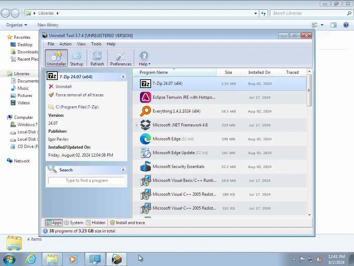Image resolution: width=354 pixels, height=266 pixels.
Task: Click the Refresh toolbar icon
Action: point(97,58)
